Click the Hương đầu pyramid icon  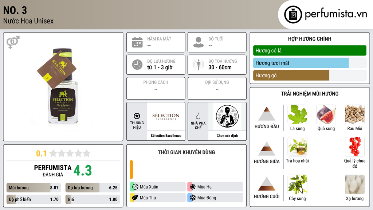click(267, 114)
